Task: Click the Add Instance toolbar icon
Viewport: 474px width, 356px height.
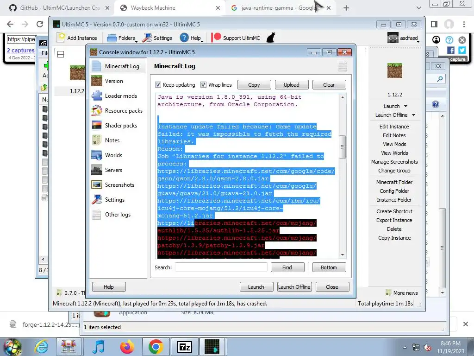Action: [x=61, y=38]
